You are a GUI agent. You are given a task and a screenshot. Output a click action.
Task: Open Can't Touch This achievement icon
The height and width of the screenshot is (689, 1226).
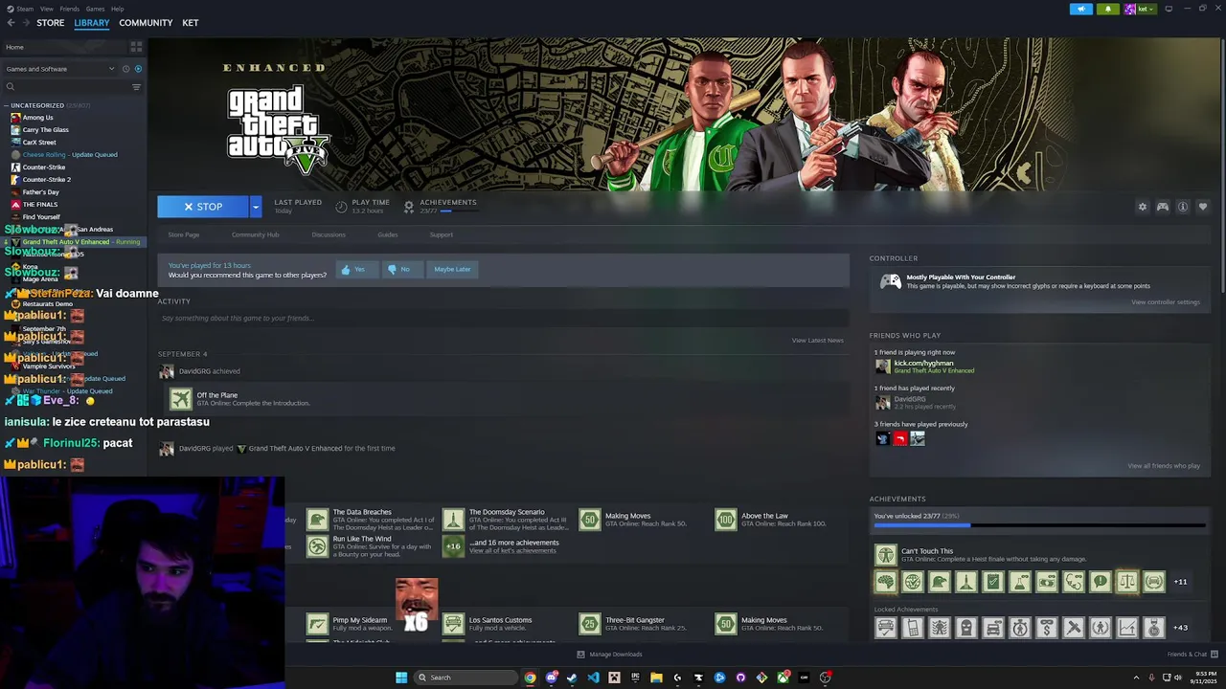[886, 555]
